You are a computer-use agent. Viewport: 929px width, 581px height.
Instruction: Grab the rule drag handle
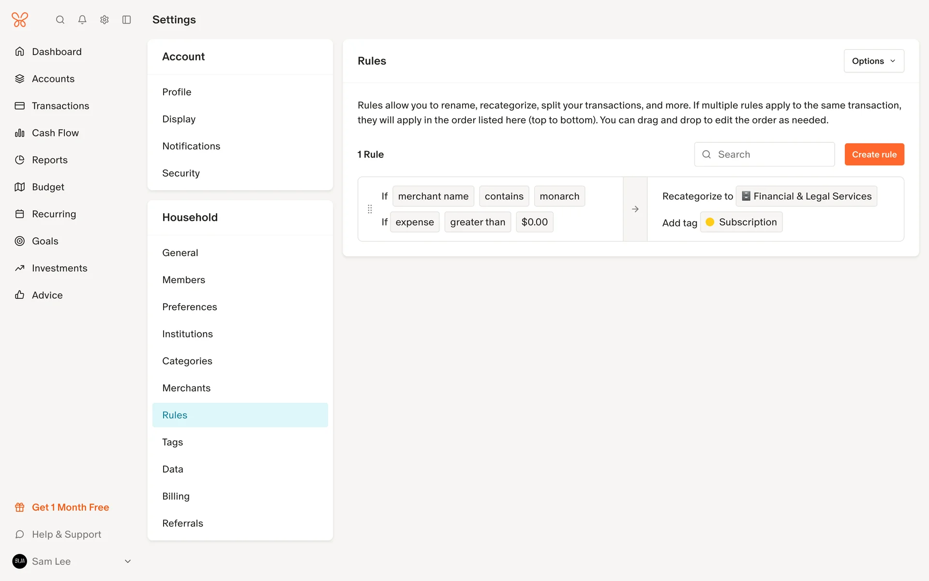370,209
